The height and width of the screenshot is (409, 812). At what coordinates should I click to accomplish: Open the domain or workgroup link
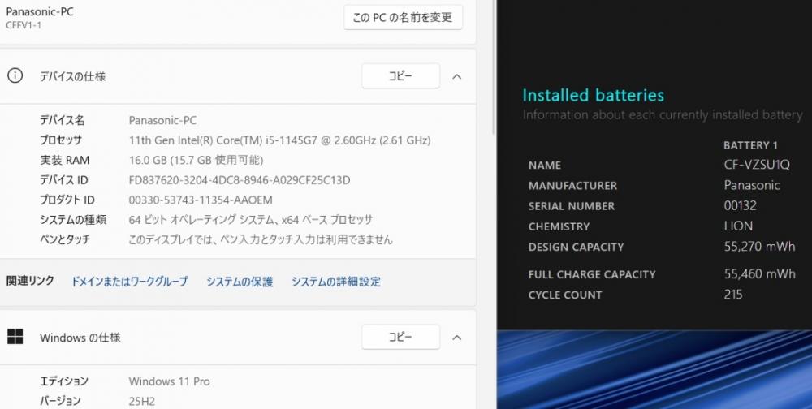[x=129, y=282]
